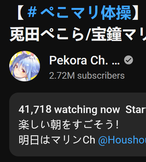Click the "Ch" text before @Houshou
146x162 pixels.
pos(89,140)
